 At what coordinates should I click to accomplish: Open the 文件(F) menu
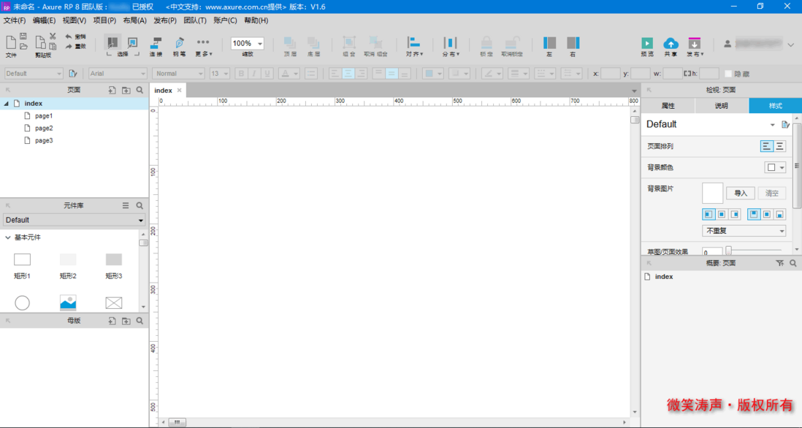point(15,20)
